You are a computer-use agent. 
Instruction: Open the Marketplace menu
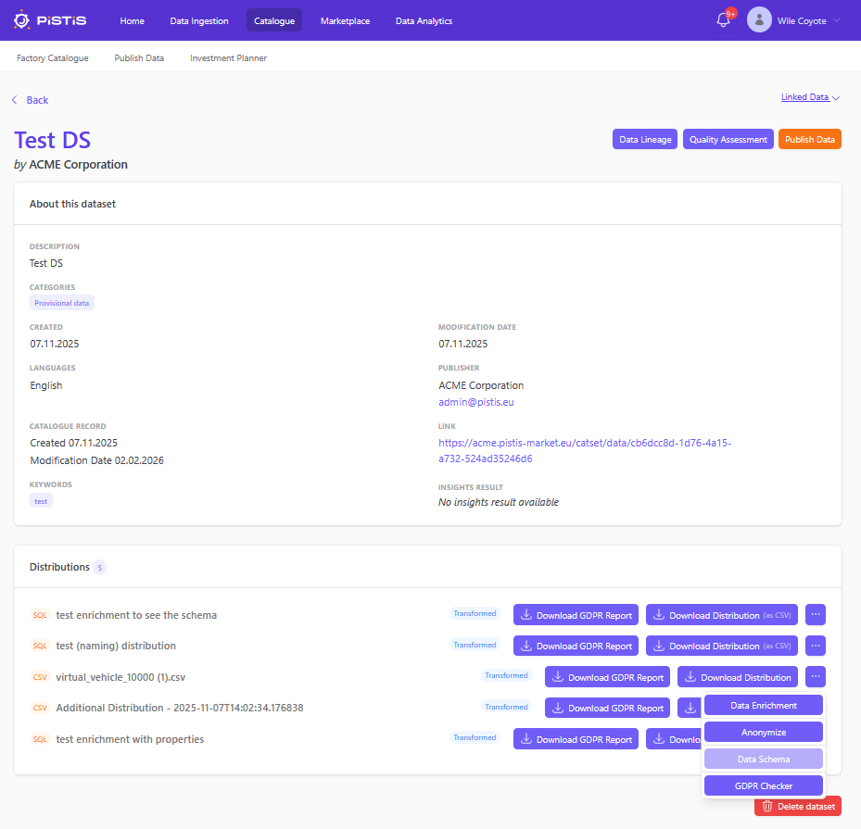tap(346, 21)
